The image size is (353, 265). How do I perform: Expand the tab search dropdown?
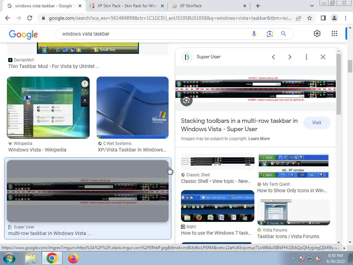click(312, 6)
